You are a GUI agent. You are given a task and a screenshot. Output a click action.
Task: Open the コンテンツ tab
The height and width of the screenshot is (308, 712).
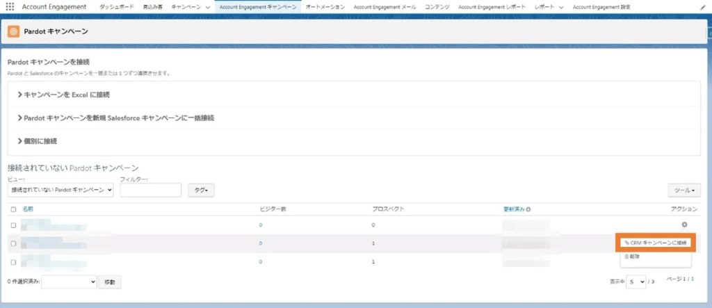pyautogui.click(x=437, y=7)
